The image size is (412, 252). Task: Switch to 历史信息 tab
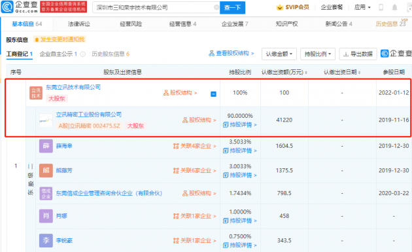click(x=390, y=24)
